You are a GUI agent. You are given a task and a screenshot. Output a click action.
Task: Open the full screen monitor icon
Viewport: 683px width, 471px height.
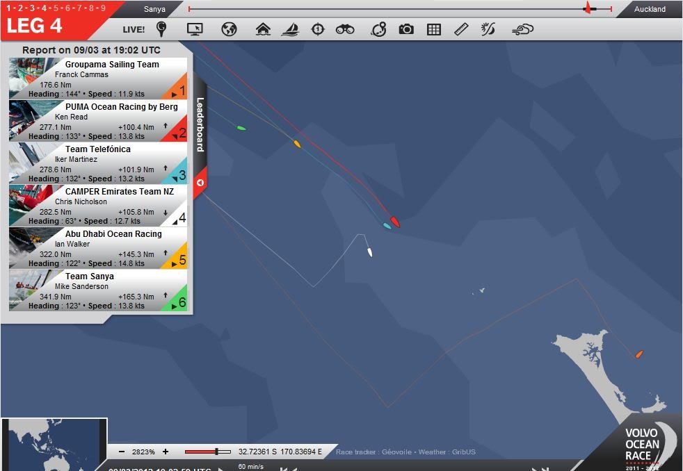coord(195,29)
